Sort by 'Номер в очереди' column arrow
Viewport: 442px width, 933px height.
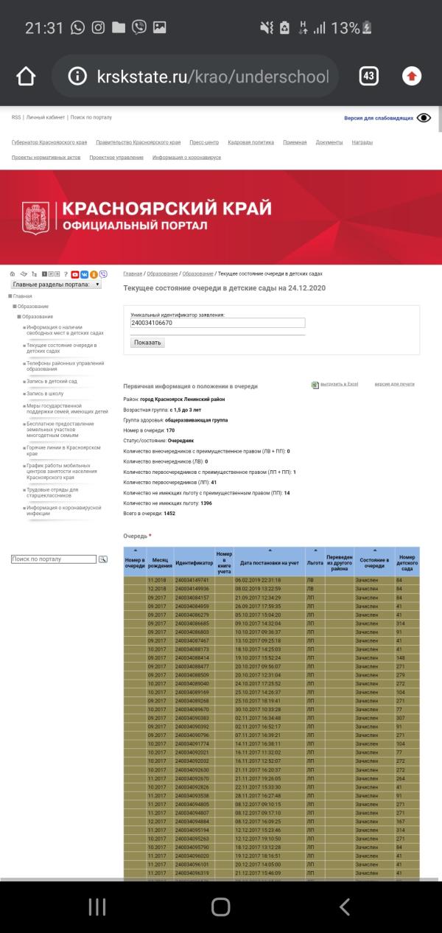point(135,551)
